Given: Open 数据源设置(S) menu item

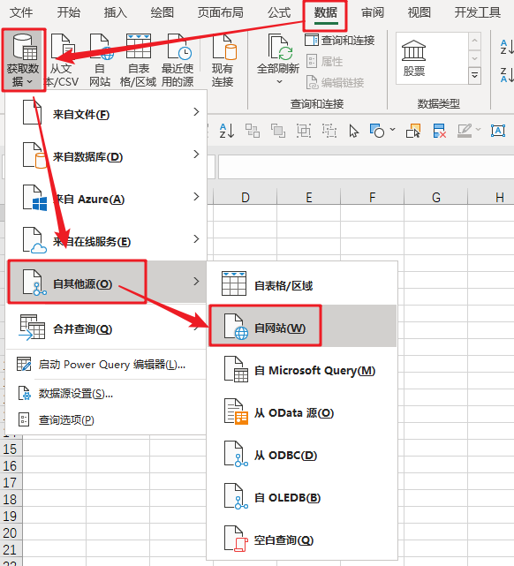Looking at the screenshot, I should point(107,394).
